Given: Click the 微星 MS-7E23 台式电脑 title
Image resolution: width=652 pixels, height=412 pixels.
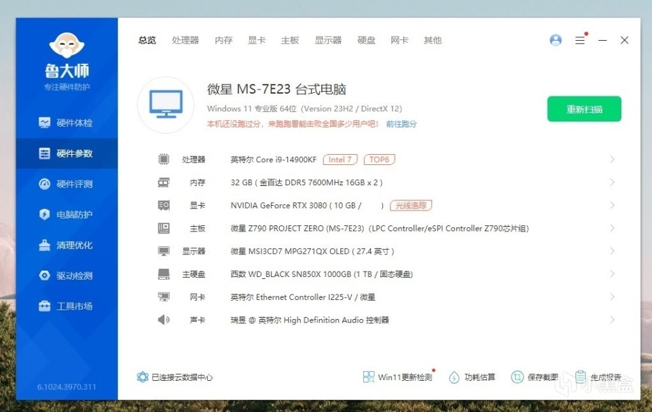Looking at the screenshot, I should (276, 89).
